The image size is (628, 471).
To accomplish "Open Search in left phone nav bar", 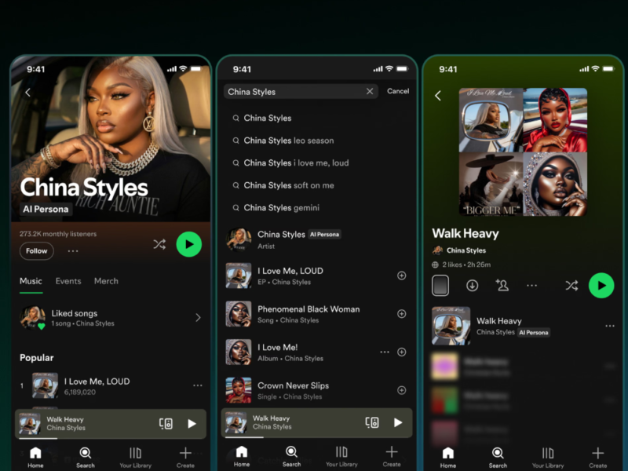I will tap(86, 458).
